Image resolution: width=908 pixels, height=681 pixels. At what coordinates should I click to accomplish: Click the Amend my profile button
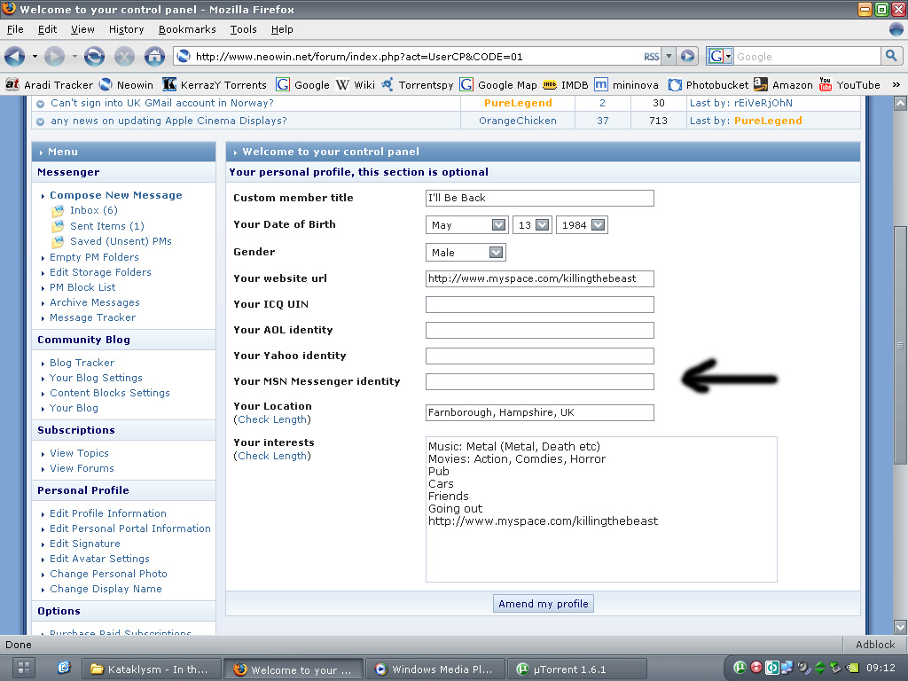[x=543, y=603]
